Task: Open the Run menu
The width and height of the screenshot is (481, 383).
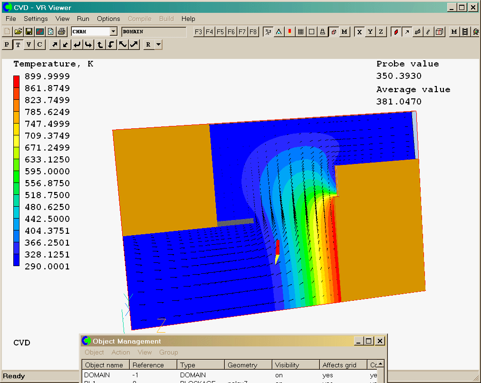Action: point(83,19)
